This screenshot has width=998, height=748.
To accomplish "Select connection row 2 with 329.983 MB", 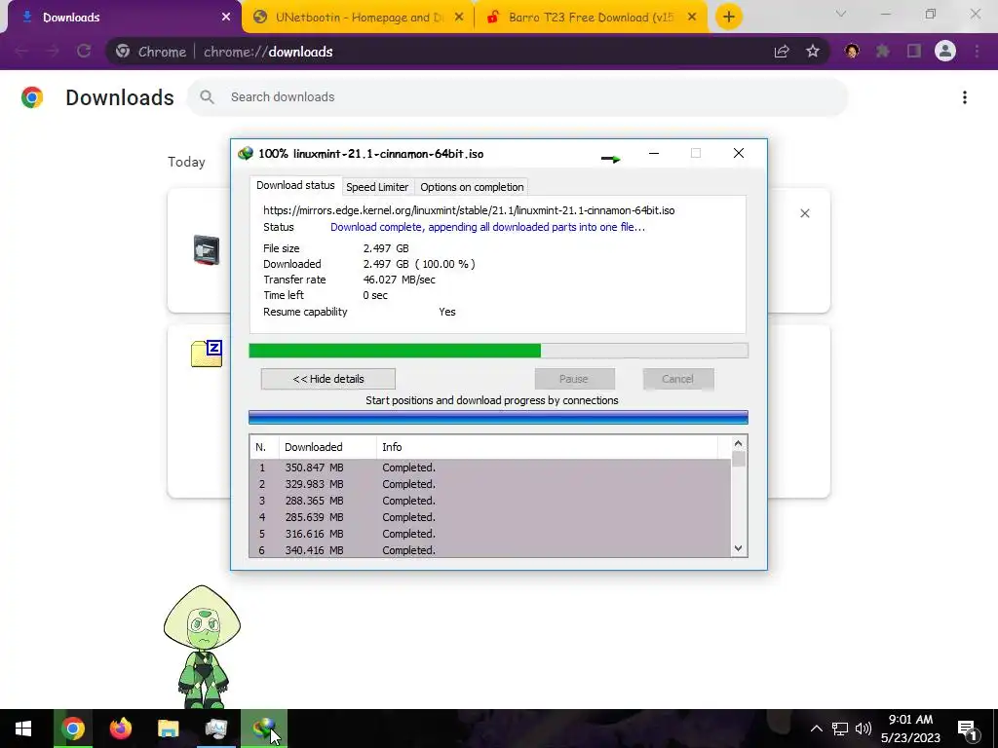I will point(490,484).
